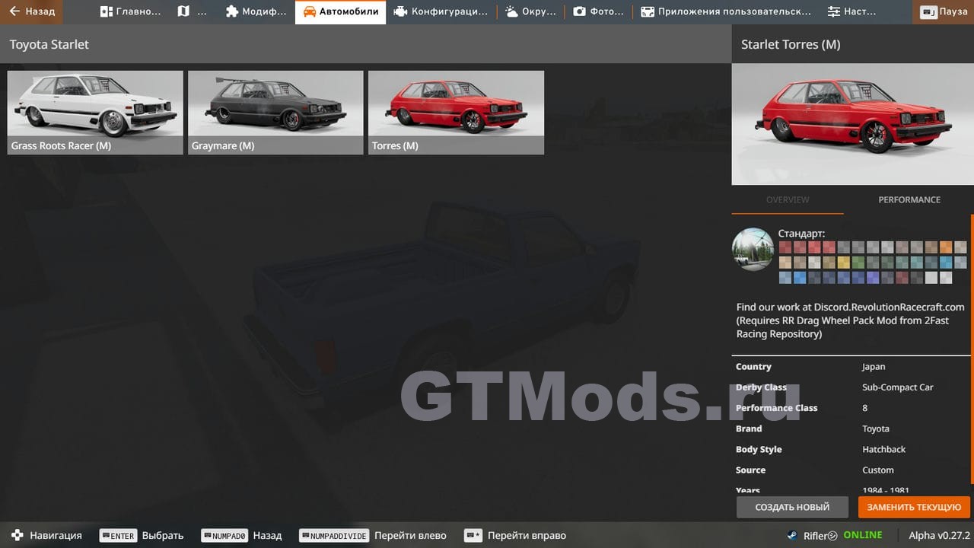Click the ONLINE status text
The image size is (974, 548).
[x=863, y=535]
